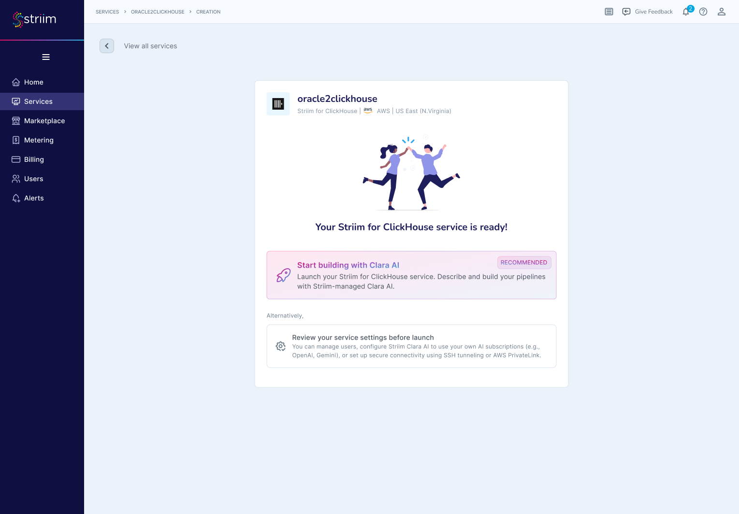Click the 'Your Striim for ClickHouse service is ready!' heading
This screenshot has width=739, height=514.
(x=411, y=227)
